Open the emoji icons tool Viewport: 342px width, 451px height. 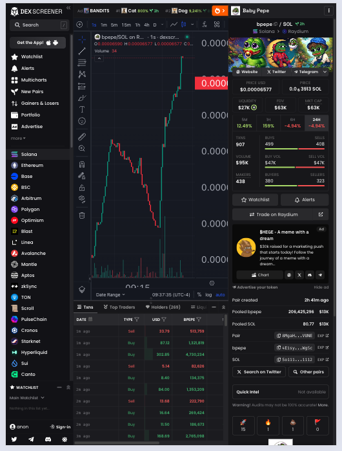pyautogui.click(x=82, y=121)
